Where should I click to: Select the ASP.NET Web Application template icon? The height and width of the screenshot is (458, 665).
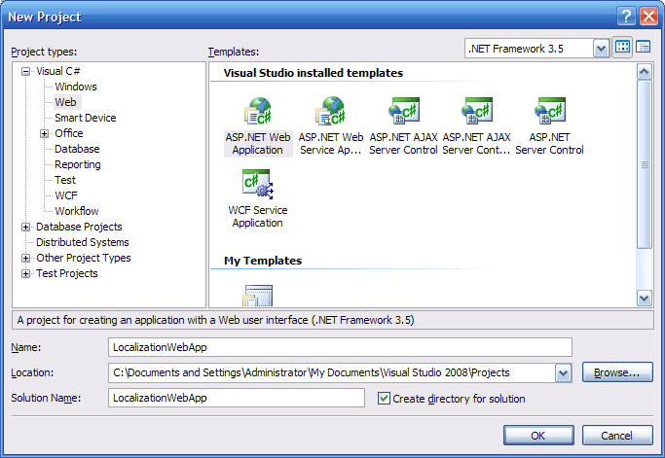[x=258, y=111]
